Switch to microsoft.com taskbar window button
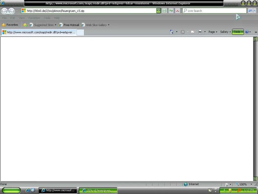The height and width of the screenshot is (194, 258). tap(58, 190)
